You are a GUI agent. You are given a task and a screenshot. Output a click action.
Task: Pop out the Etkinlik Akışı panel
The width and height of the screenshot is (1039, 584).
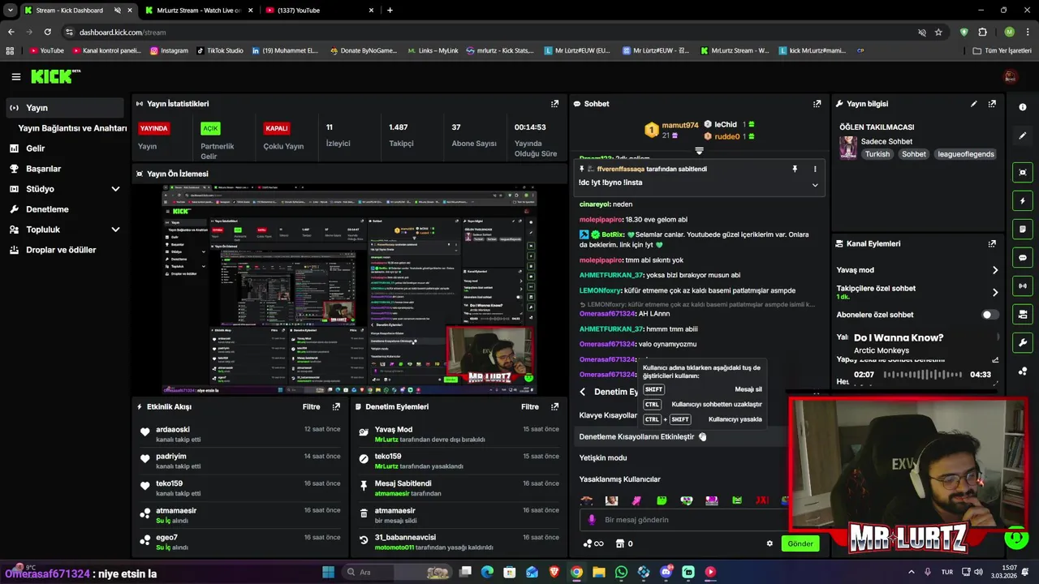(337, 407)
